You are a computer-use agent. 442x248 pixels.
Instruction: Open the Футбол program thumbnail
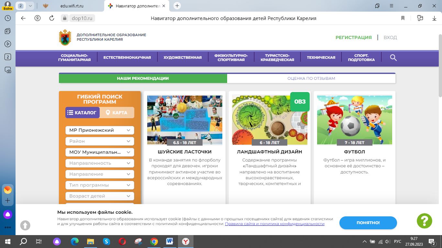tap(354, 120)
